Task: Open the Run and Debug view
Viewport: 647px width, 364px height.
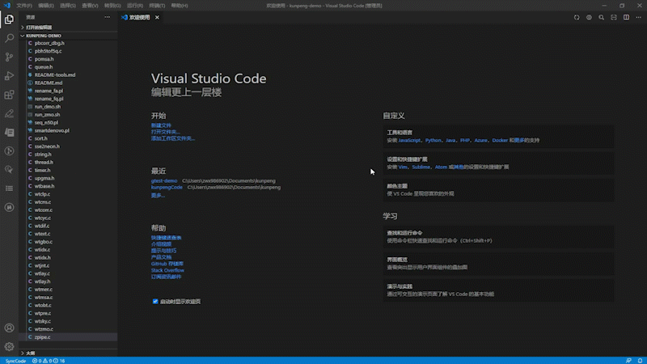Action: point(9,76)
